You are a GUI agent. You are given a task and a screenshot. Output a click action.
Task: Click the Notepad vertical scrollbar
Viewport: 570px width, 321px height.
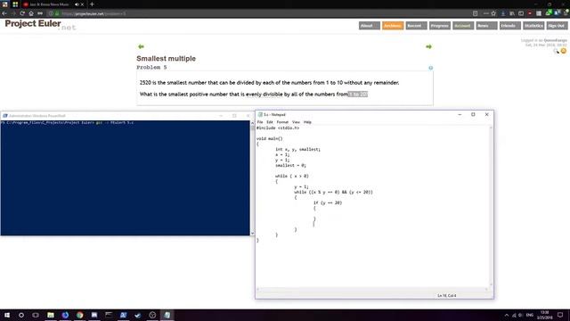[491, 206]
